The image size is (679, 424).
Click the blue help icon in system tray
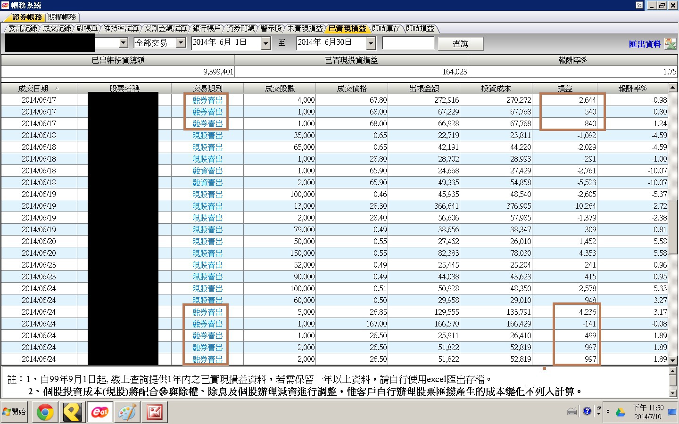pyautogui.click(x=587, y=411)
